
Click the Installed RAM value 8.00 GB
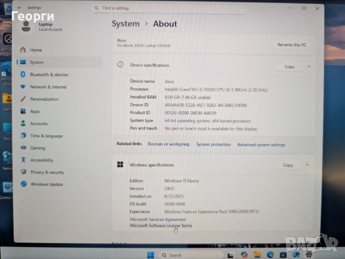188,97
